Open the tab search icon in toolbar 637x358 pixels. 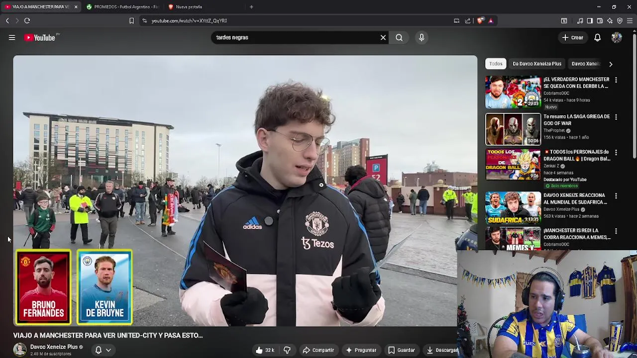pyautogui.click(x=564, y=20)
